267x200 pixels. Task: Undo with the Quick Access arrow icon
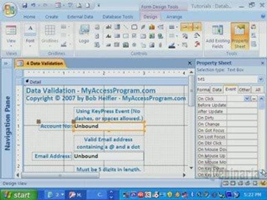[x=33, y=6]
